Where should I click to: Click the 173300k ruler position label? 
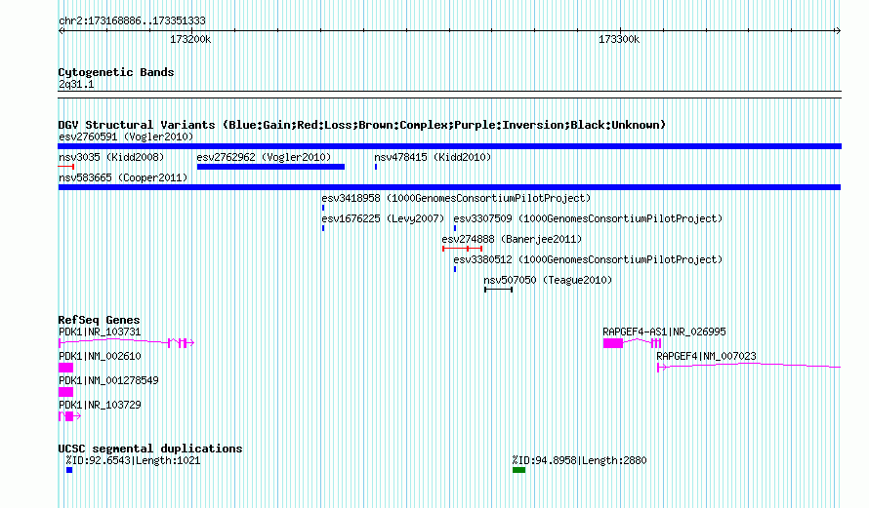[x=619, y=39]
